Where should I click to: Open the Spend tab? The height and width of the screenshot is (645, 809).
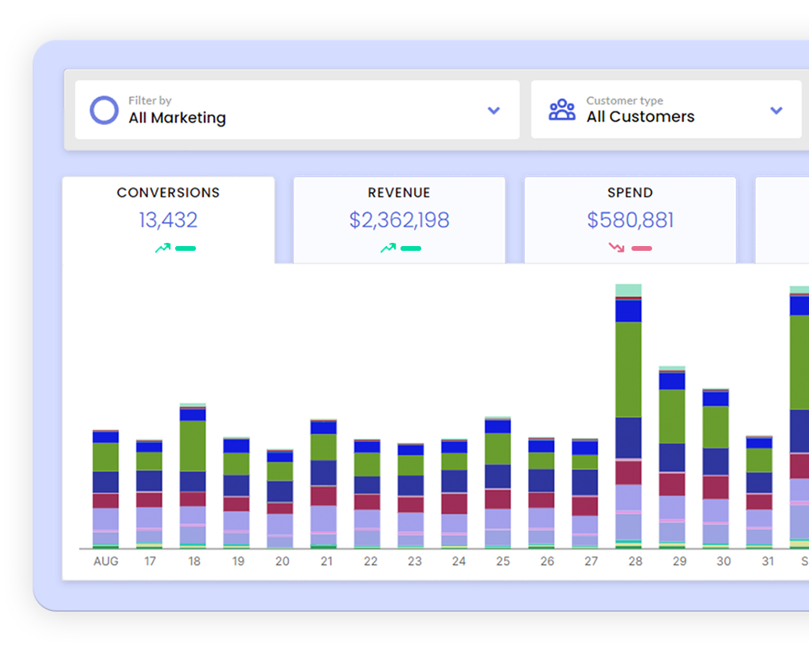tap(630, 193)
